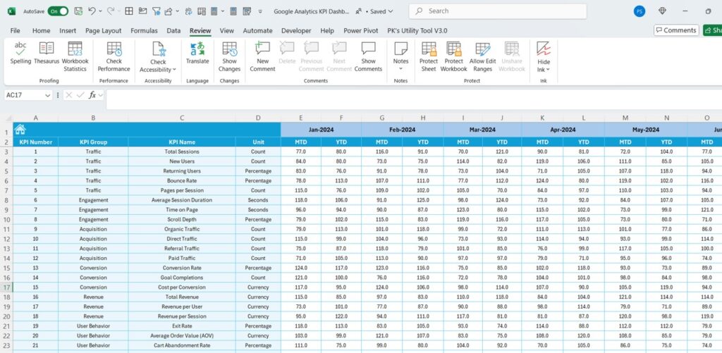
Task: Select the Total Sessions cell
Action: point(182,151)
